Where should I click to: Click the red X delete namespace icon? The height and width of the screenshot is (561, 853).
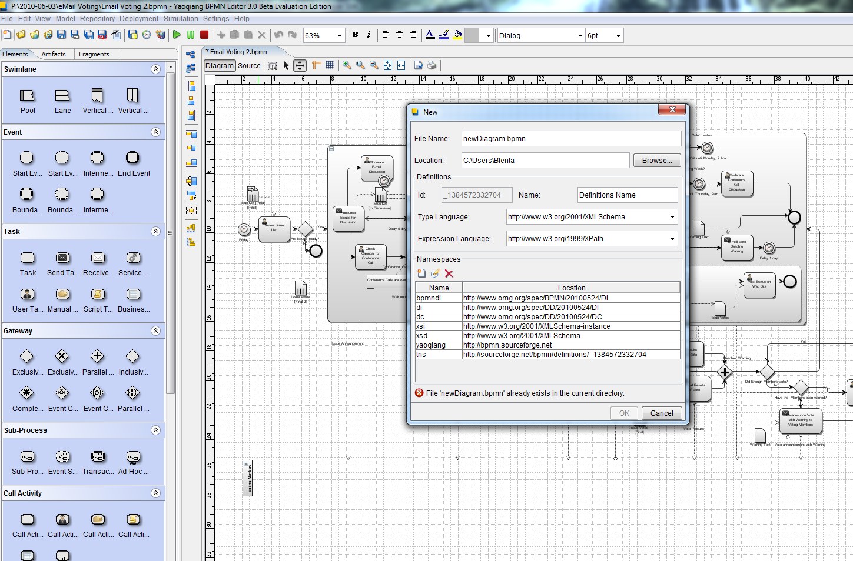click(x=449, y=273)
